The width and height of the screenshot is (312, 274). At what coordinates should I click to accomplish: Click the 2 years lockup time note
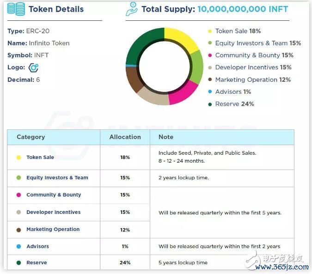[x=184, y=177]
